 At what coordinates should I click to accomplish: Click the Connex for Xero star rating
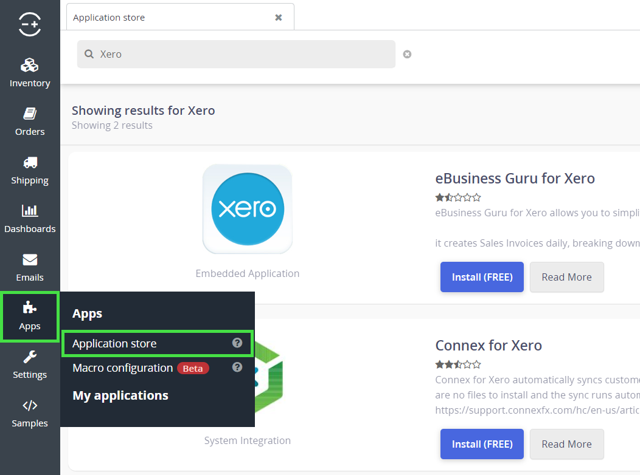[458, 364]
